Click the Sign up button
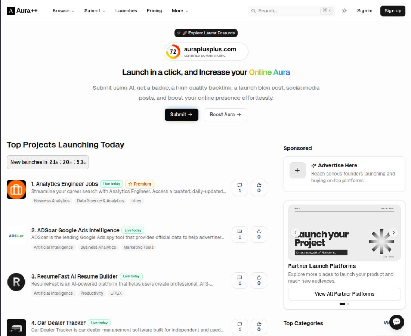The image size is (411, 336). (x=393, y=11)
